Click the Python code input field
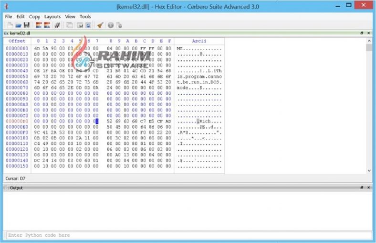376x243 pixels. 189,235
